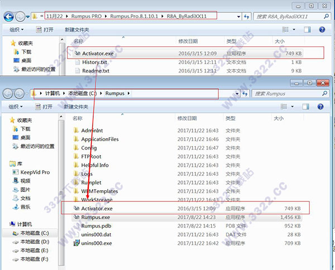Click 11月22 breadcrumb segment
The width and height of the screenshot is (335, 270).
click(x=55, y=16)
